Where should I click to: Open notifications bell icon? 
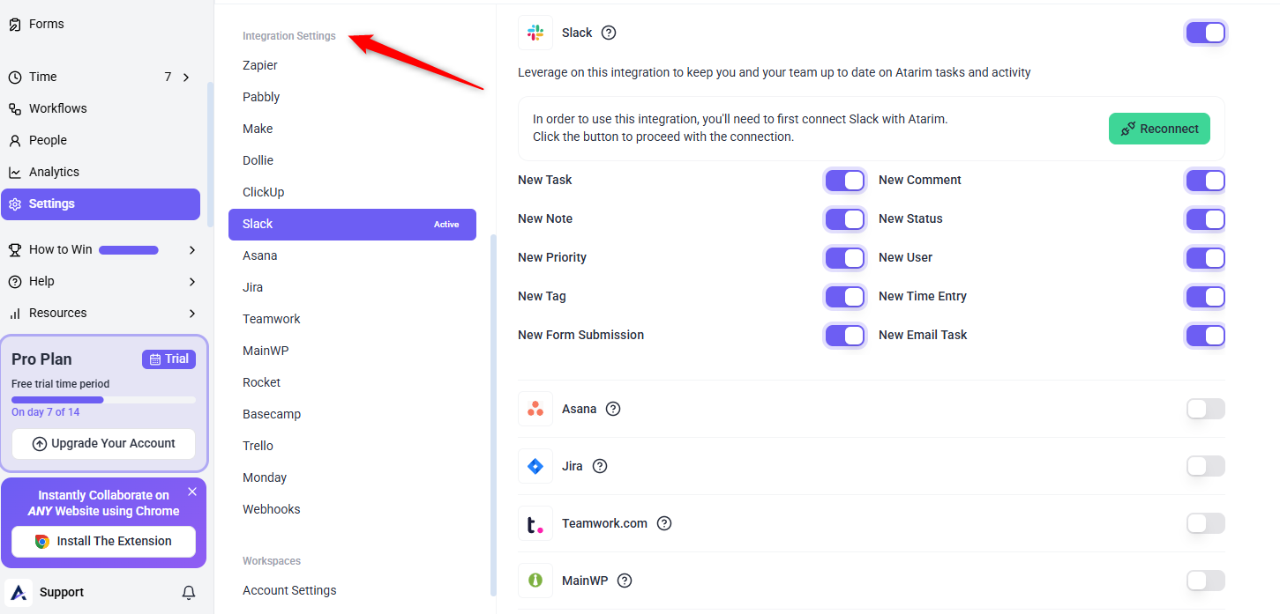pos(188,593)
